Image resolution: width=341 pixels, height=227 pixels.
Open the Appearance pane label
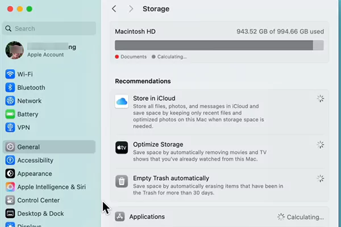click(x=35, y=174)
